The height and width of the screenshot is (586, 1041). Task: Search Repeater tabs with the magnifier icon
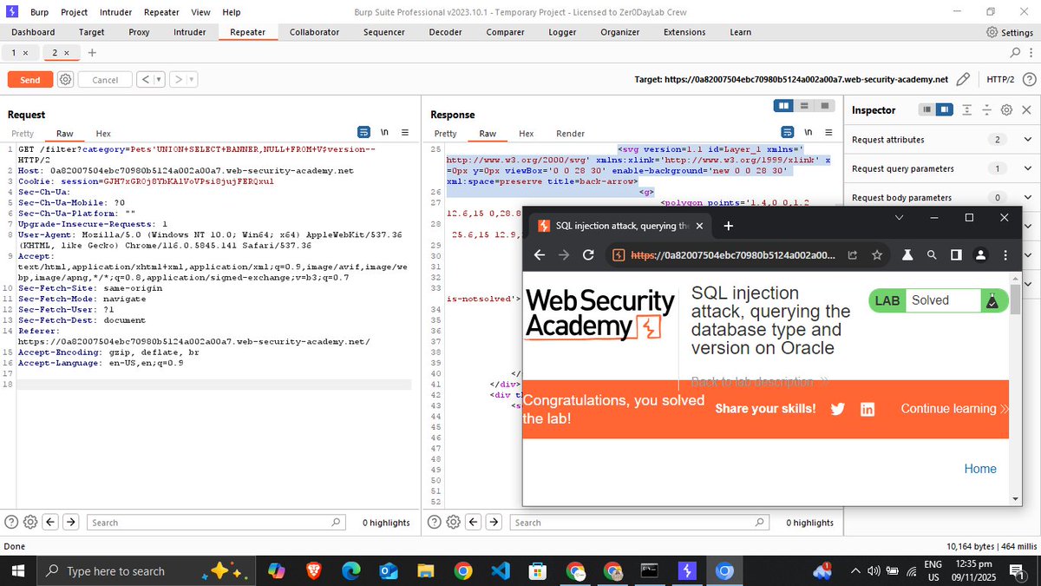[x=1017, y=53]
